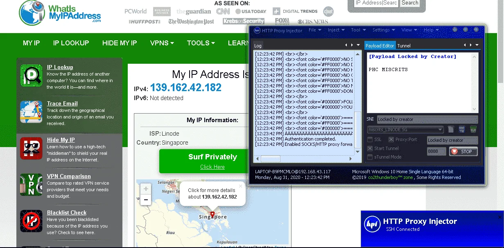Image resolution: width=504 pixels, height=248 pixels.
Task: Expand the VPNS dropdown in website navigation
Action: pos(162,43)
